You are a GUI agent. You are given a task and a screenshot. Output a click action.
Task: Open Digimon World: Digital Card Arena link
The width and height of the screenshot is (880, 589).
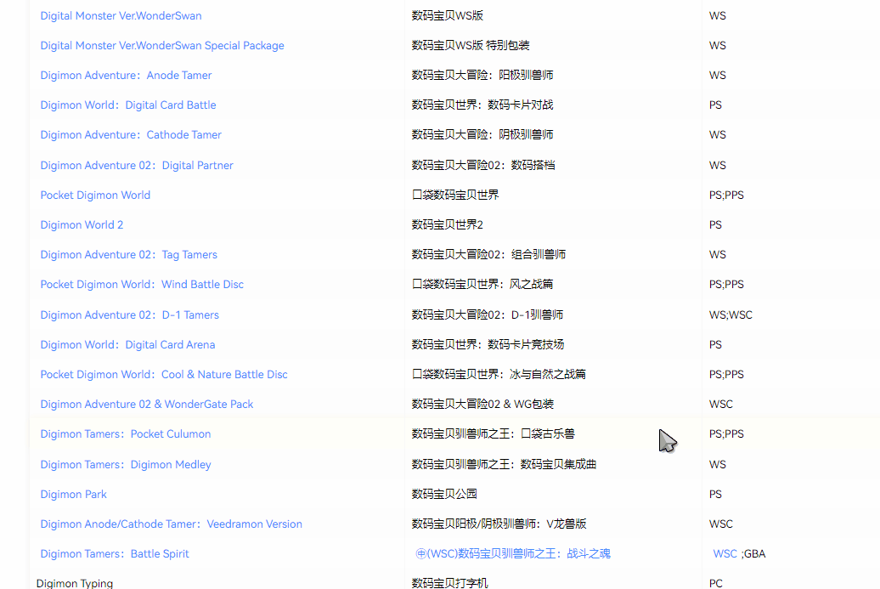tap(127, 345)
